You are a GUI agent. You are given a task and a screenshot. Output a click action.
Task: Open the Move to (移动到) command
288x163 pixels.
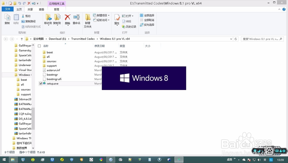click(48, 19)
